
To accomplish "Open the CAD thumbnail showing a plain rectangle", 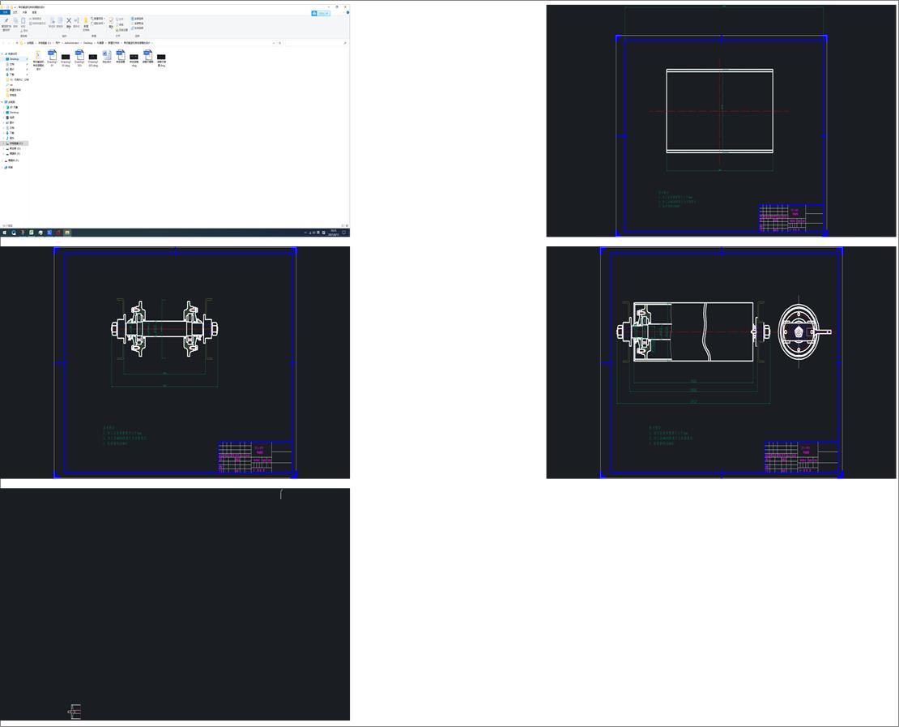I will 721,121.
